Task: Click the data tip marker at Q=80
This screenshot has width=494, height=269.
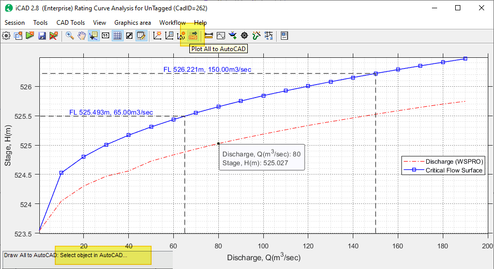Action: (x=218, y=143)
